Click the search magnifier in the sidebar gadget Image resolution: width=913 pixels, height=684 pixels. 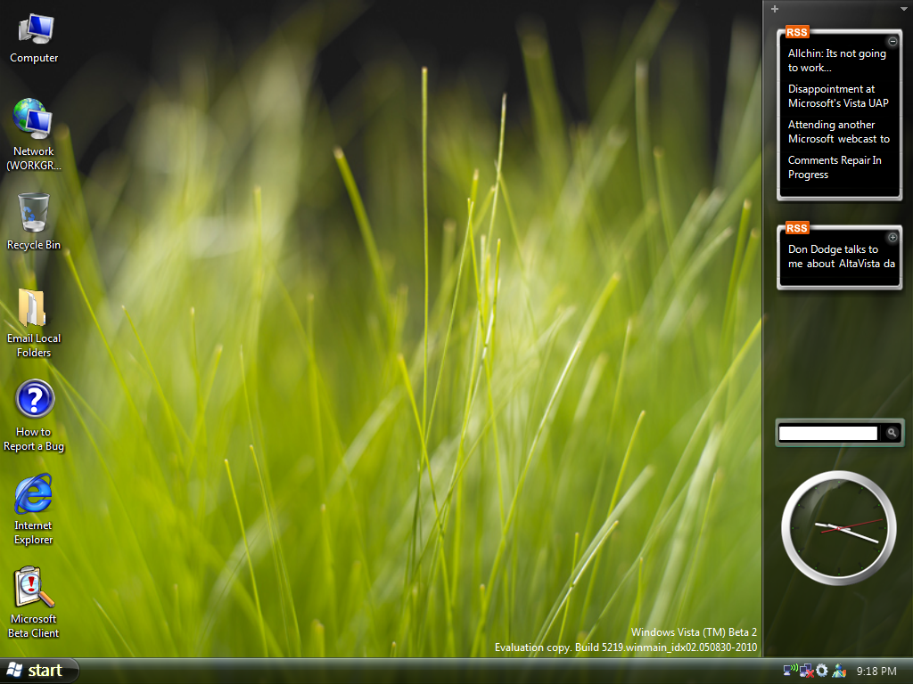click(891, 433)
